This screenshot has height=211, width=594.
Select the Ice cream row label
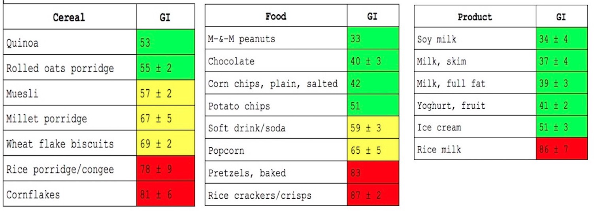pyautogui.click(x=439, y=128)
